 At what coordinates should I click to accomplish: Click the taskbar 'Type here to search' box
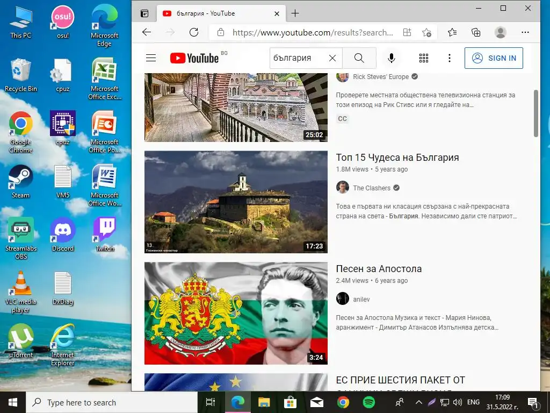(112, 402)
